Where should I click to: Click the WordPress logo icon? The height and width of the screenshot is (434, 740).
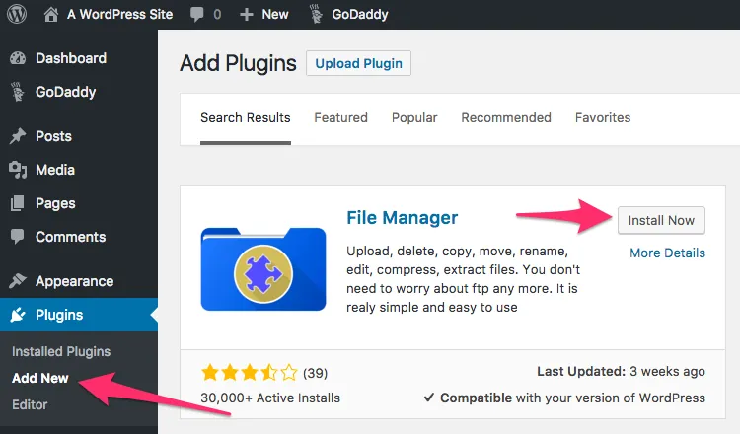pos(18,14)
